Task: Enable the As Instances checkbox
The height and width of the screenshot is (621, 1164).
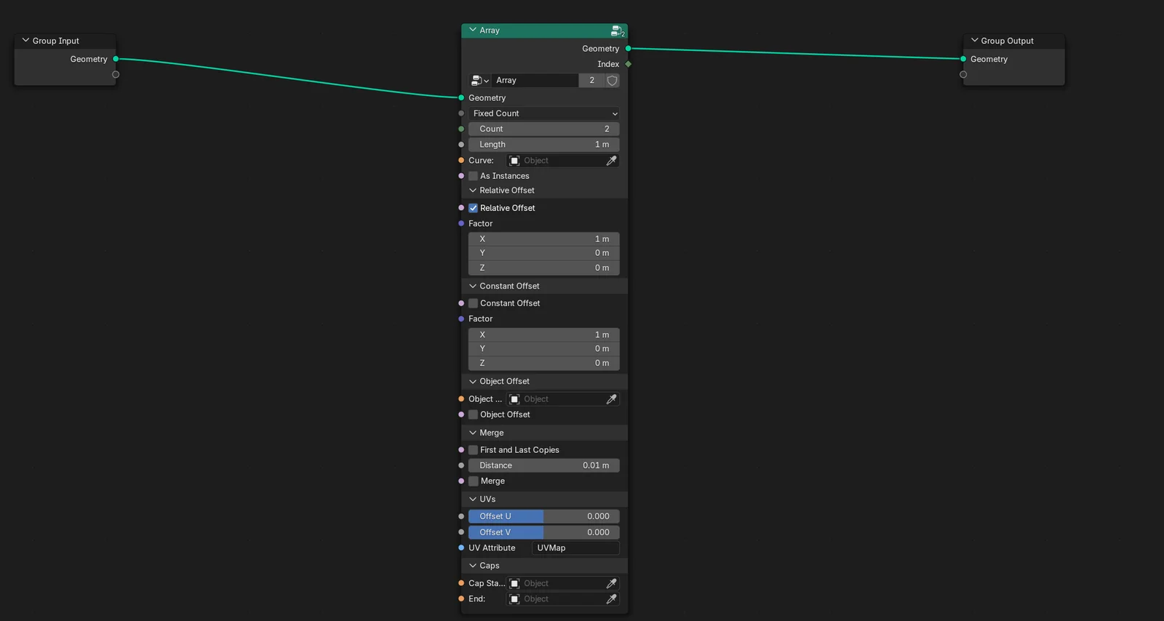Action: coord(474,176)
